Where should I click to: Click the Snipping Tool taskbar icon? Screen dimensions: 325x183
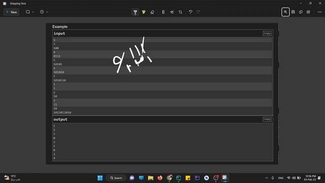(225, 178)
